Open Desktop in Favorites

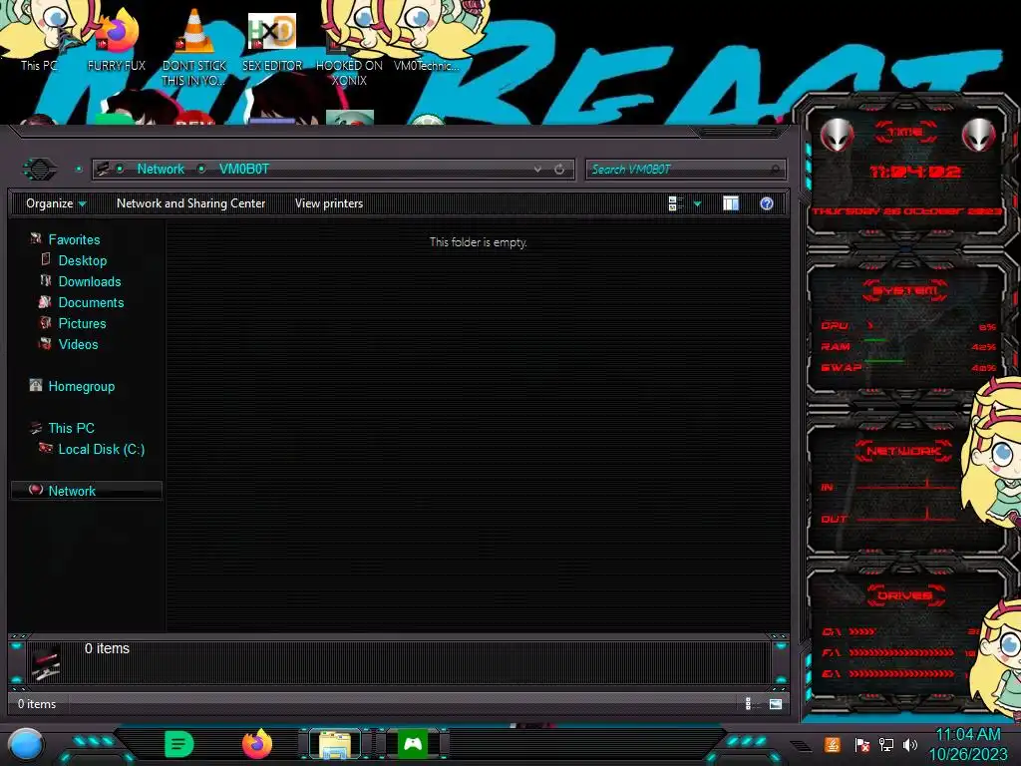coord(83,260)
